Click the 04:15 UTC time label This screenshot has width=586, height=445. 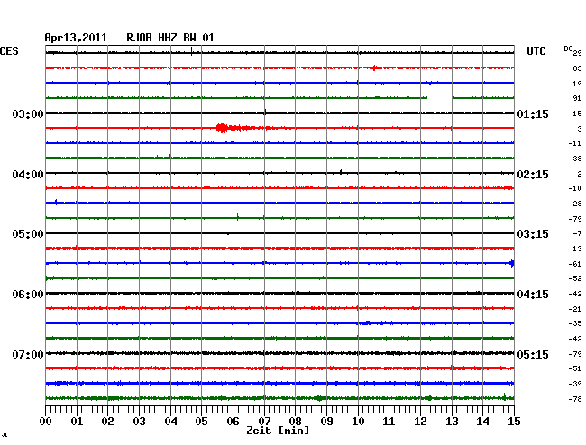pos(533,295)
